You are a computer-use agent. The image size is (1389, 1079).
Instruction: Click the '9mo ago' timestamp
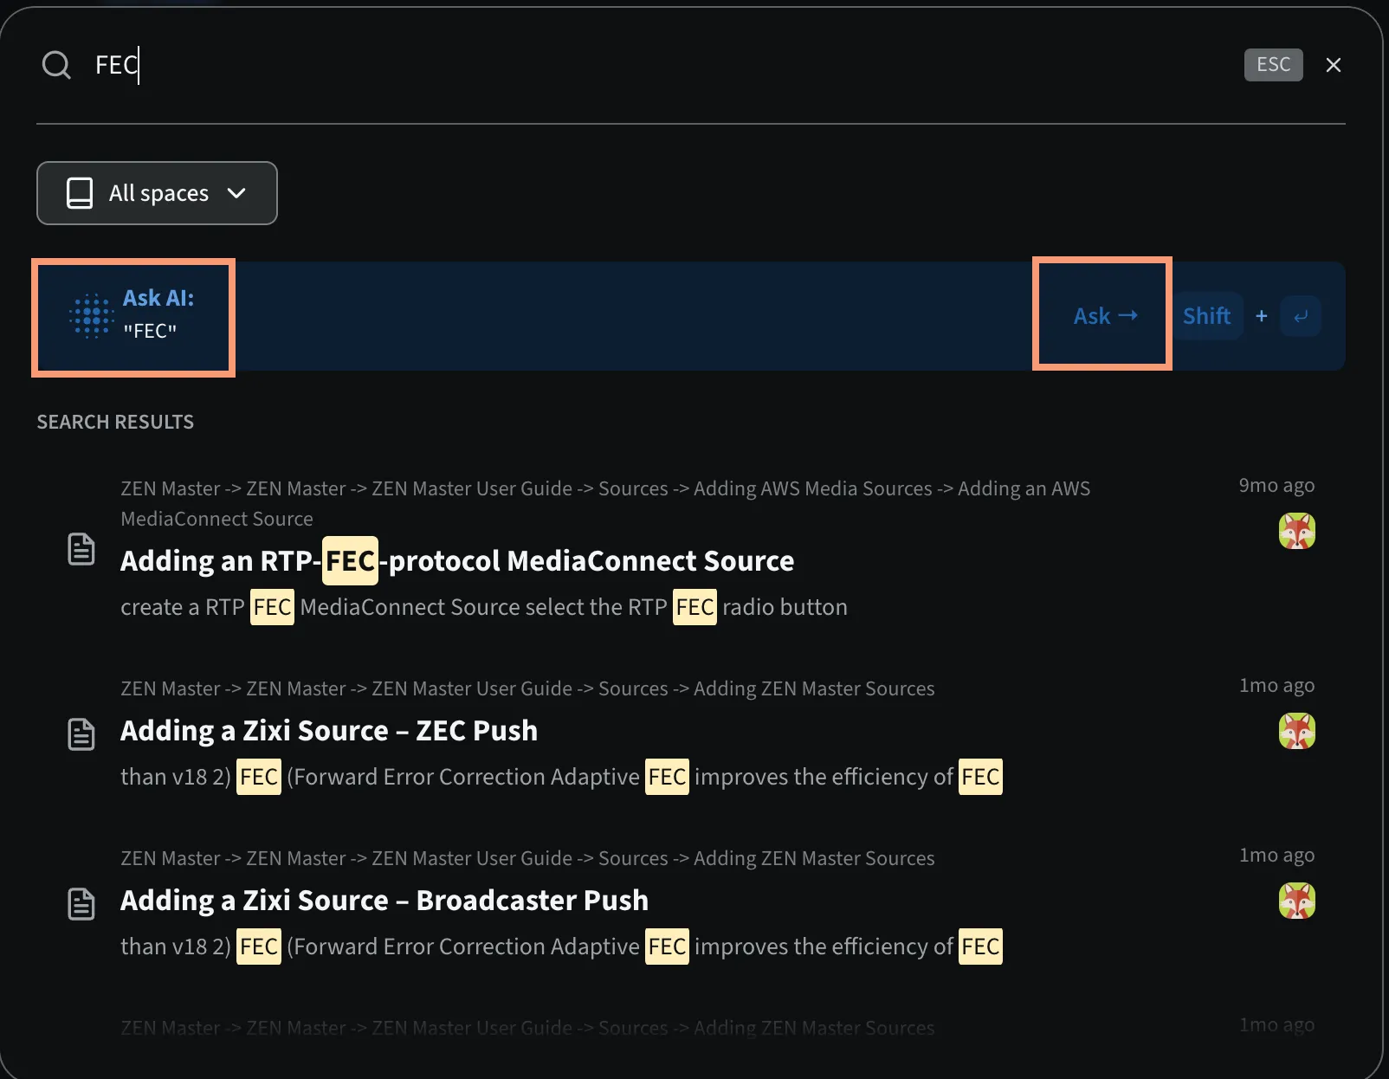[x=1276, y=485]
